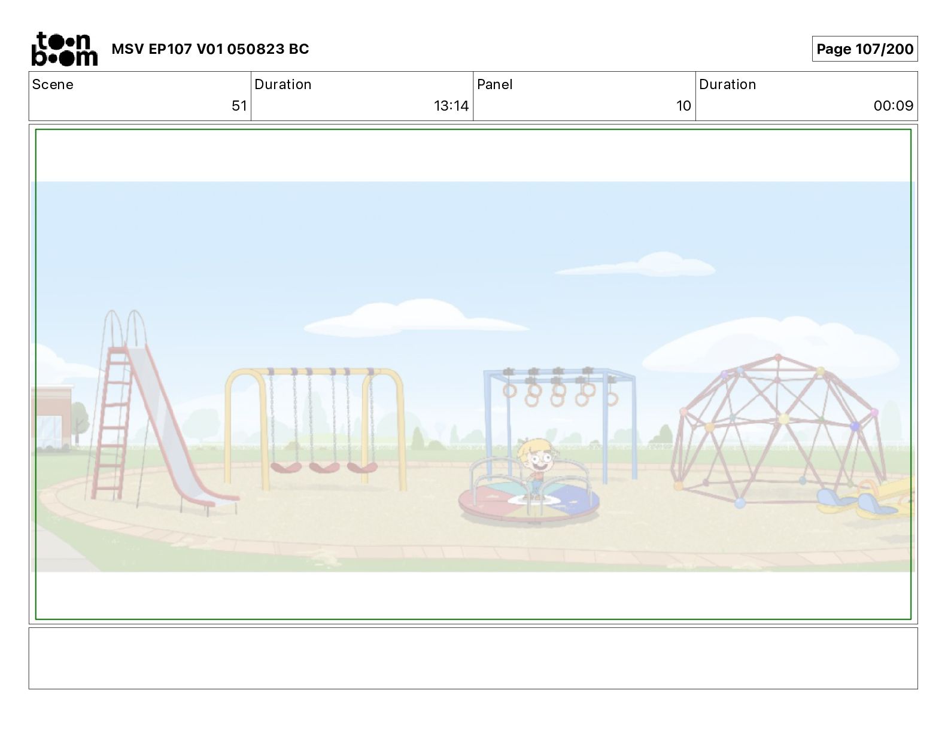Image resolution: width=948 pixels, height=732 pixels.
Task: Click the 'Scene' header label
Action: 53,84
